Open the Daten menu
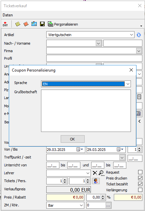The width and height of the screenshot is (145, 211). point(8,15)
